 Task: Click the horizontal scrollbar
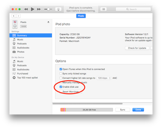click(x=87, y=104)
